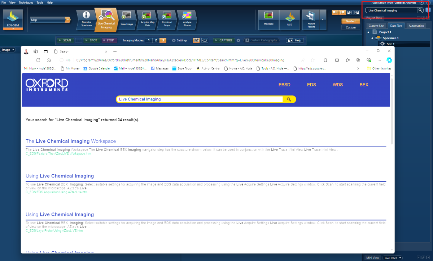Select the Scan Image navigator step
433x261 pixels.
tap(127, 19)
